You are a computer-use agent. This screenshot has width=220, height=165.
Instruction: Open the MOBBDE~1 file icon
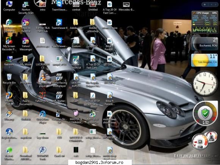pyautogui.click(x=109, y=134)
